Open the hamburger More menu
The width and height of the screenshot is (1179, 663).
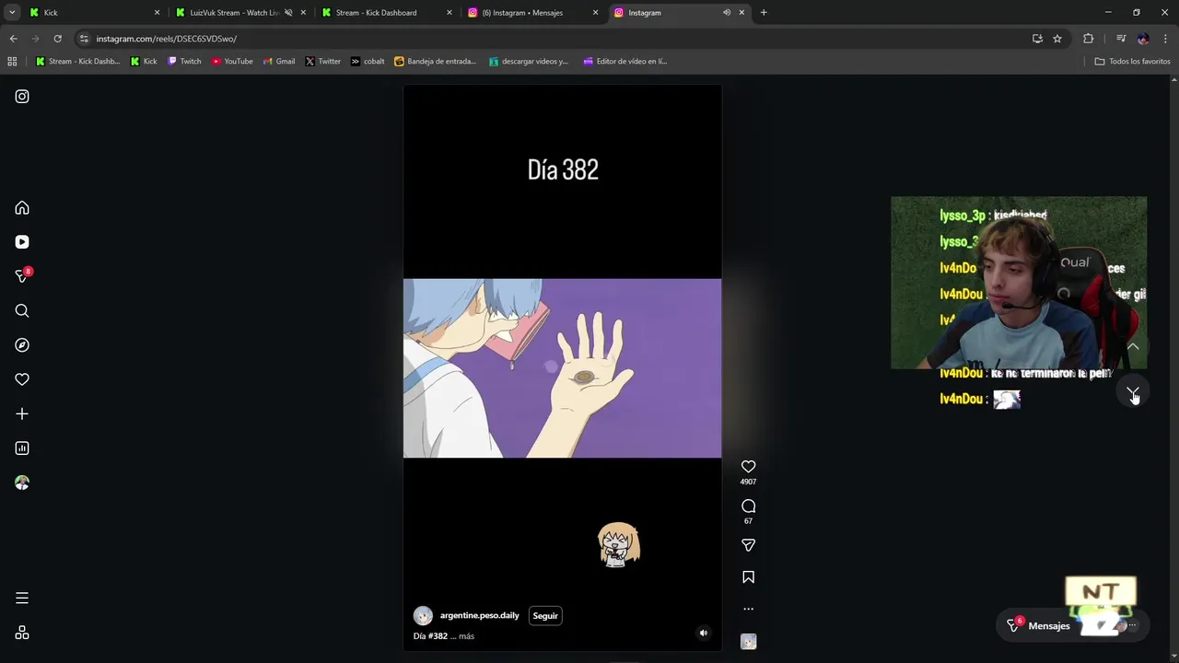22,599
